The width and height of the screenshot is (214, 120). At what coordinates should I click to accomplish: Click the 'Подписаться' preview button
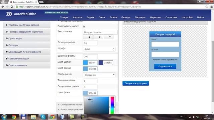[165, 66]
